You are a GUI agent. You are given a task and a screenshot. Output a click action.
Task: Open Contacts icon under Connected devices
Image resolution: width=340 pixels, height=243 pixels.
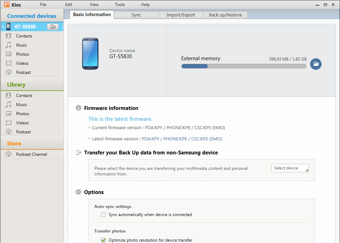click(x=9, y=36)
